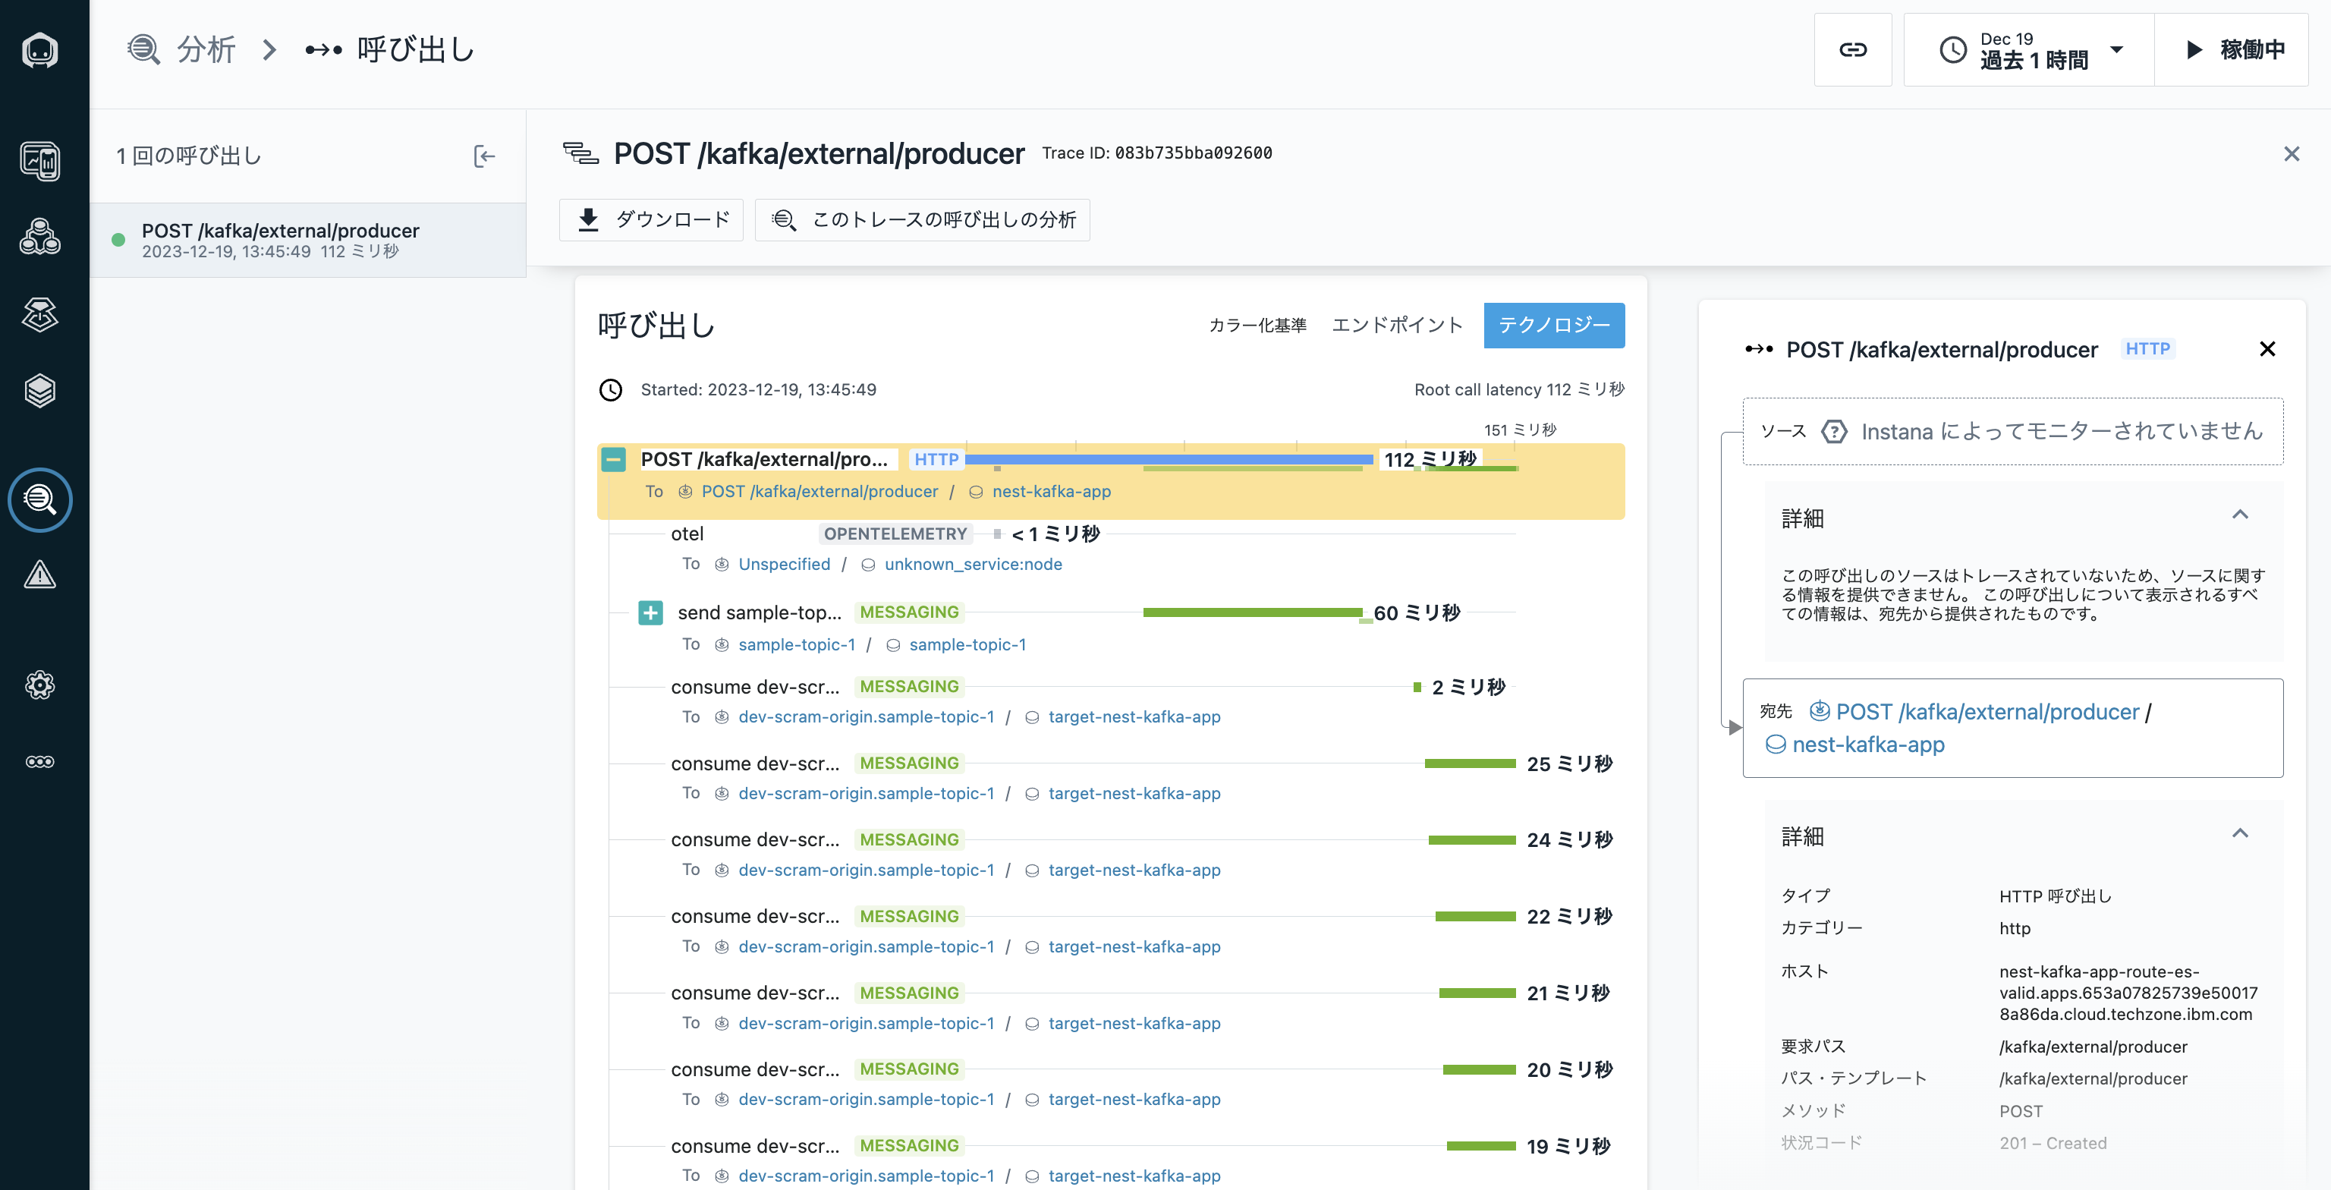Viewport: 2331px width, 1190px height.
Task: Open the Platforms sidebar icon
Action: coord(39,314)
